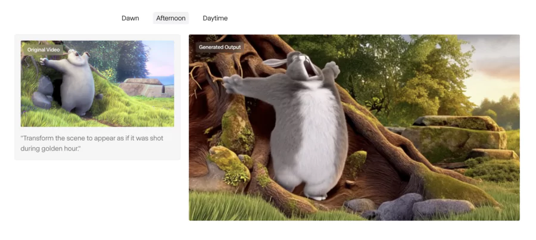This screenshot has width=536, height=240.
Task: Click the Original Video label badge
Action: pyautogui.click(x=43, y=50)
